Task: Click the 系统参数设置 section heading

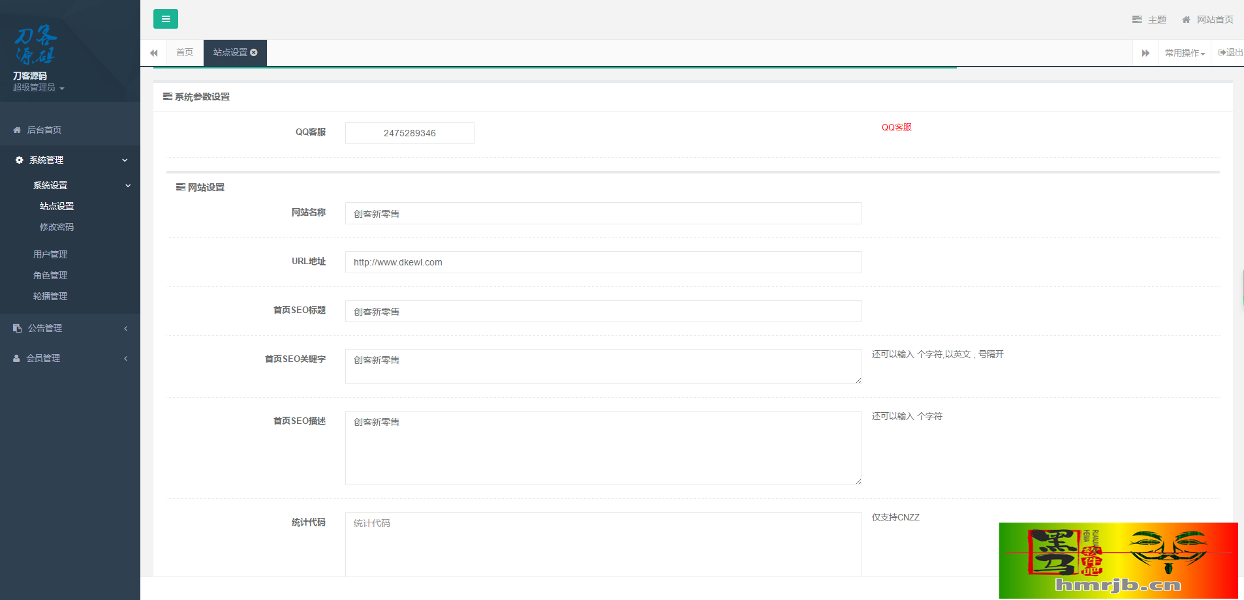Action: coord(196,97)
